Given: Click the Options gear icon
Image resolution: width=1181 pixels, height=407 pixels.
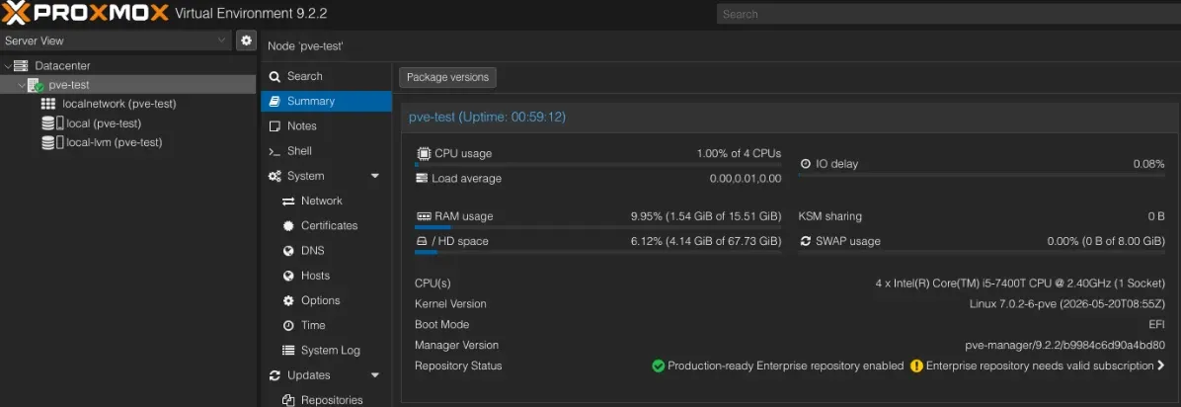Looking at the screenshot, I should 288,300.
